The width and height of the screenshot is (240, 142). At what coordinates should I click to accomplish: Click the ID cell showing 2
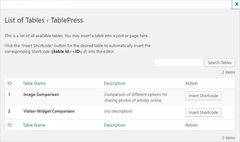coord(9,111)
